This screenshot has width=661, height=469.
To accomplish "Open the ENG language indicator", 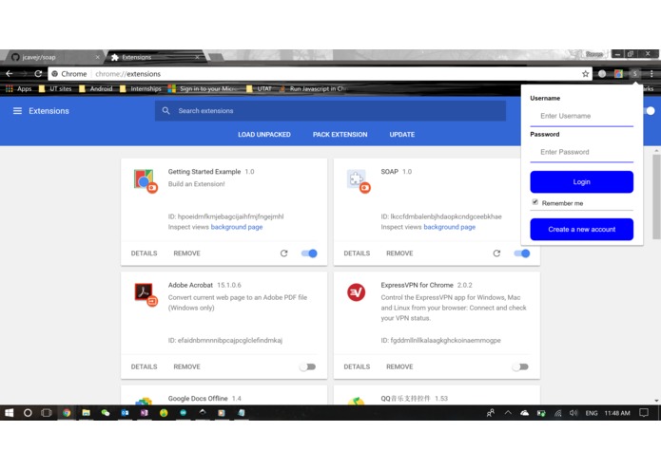I will point(592,413).
